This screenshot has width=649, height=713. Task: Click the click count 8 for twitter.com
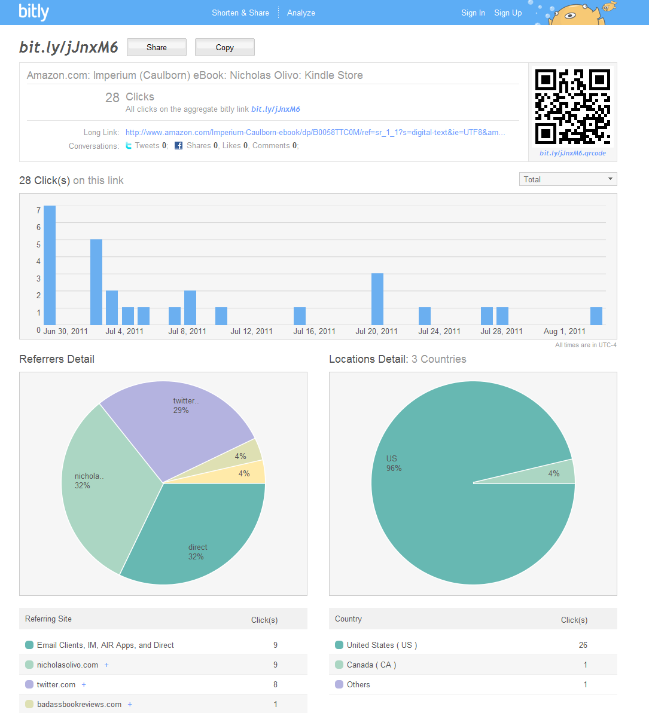point(275,684)
